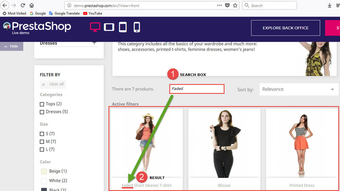Click the browser forward arrow
Screen dimensions: 340x191
14,5
